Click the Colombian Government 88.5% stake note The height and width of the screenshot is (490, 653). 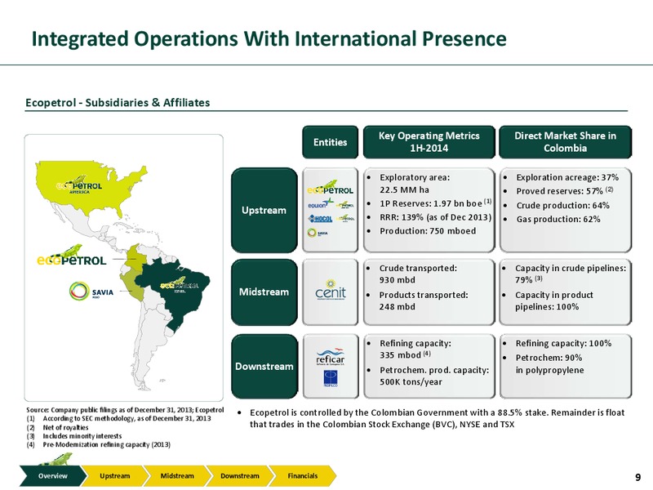coord(437,418)
